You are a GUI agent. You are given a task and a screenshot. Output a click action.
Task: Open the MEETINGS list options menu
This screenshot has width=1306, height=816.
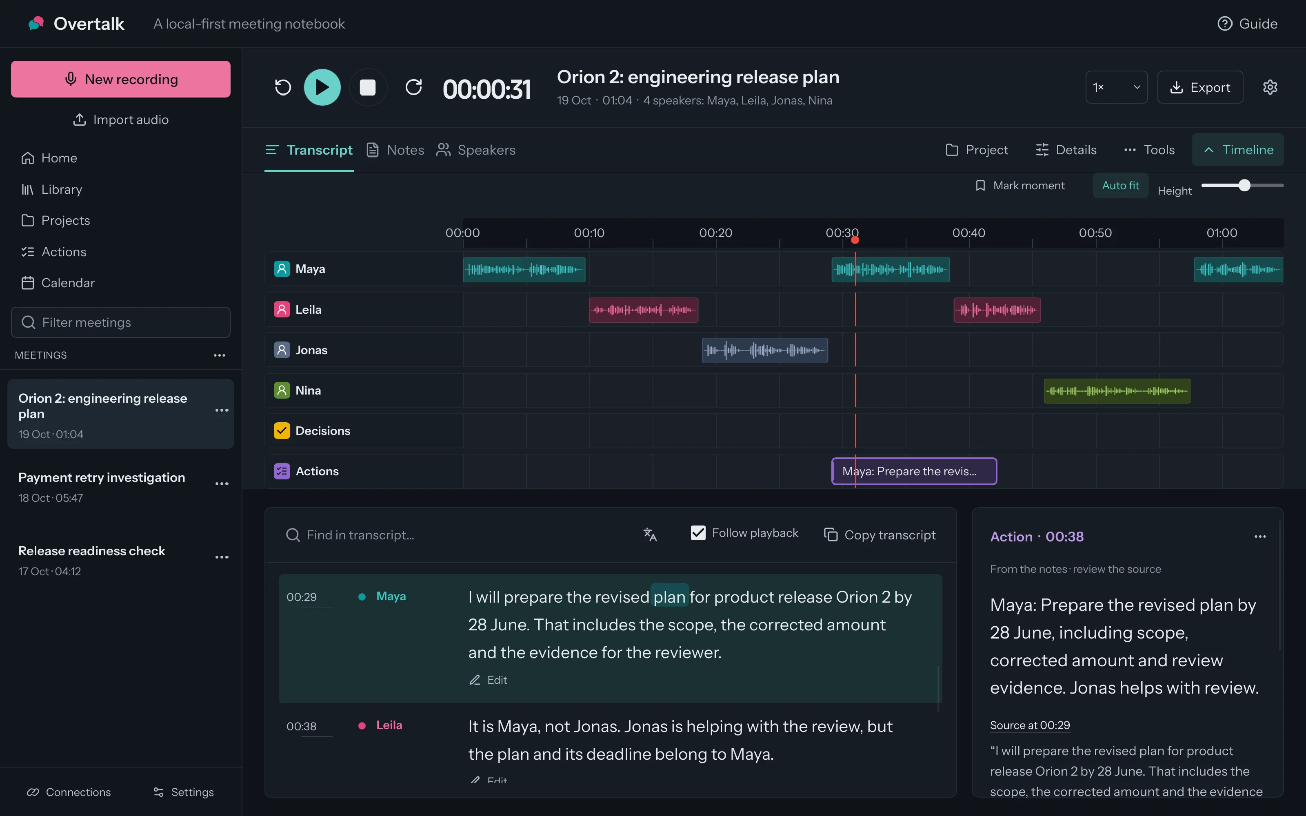point(219,355)
